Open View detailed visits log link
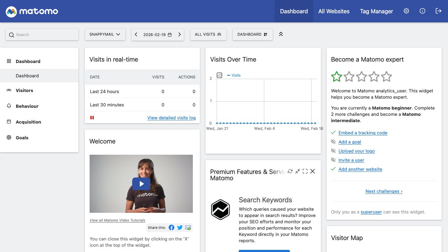 pyautogui.click(x=171, y=118)
